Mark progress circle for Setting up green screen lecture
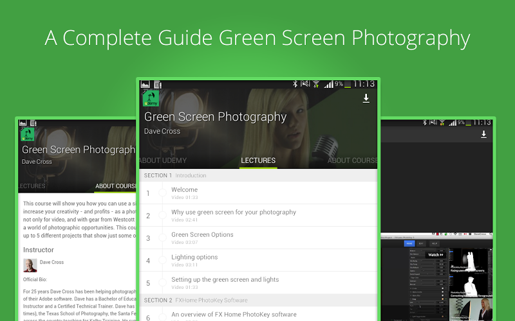This screenshot has width=515, height=321. point(163,282)
